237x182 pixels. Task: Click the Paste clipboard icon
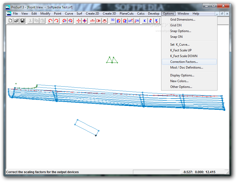pos(42,21)
